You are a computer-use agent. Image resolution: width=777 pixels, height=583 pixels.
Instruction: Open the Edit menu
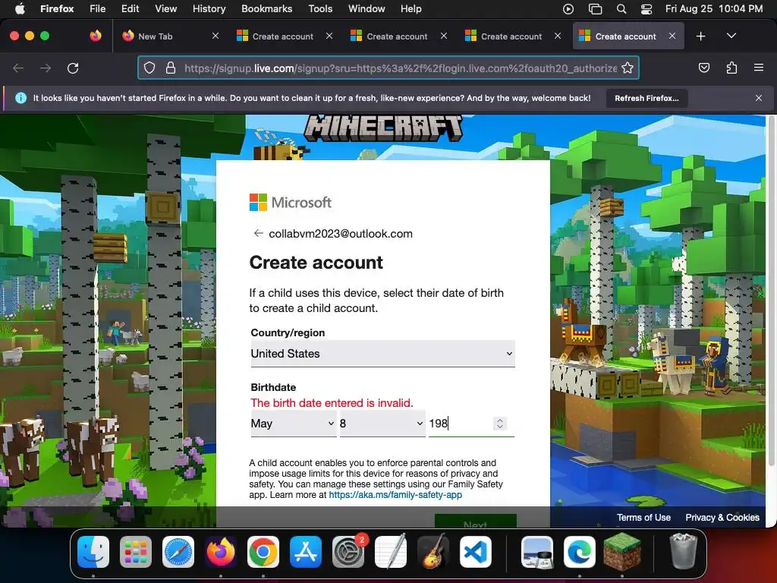pos(130,8)
